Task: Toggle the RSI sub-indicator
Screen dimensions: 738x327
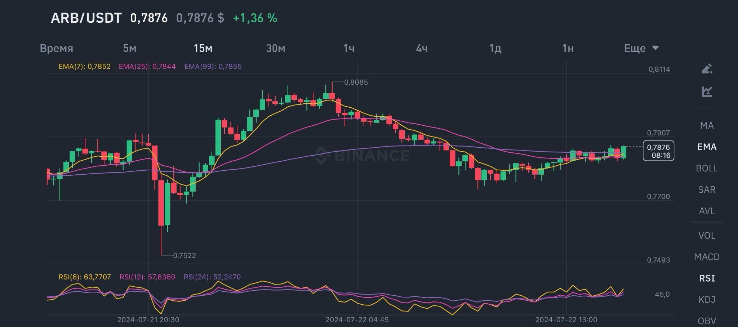Action: (707, 278)
